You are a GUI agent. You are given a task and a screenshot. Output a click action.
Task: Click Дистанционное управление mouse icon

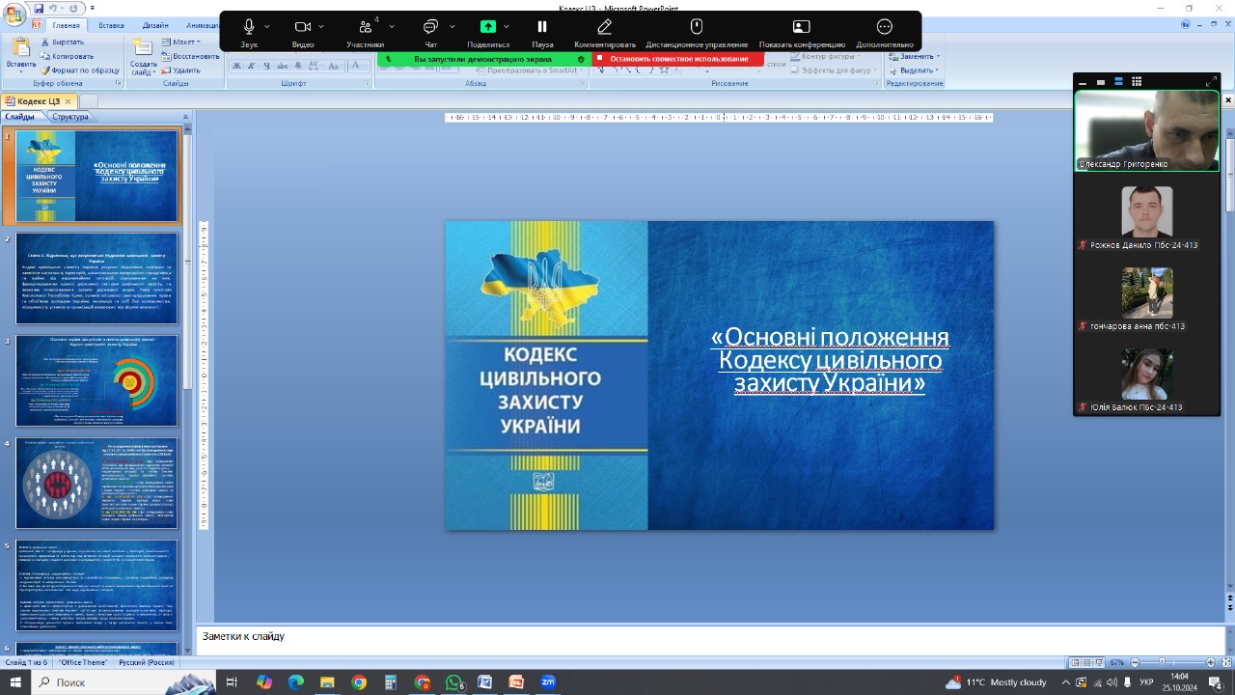696,27
